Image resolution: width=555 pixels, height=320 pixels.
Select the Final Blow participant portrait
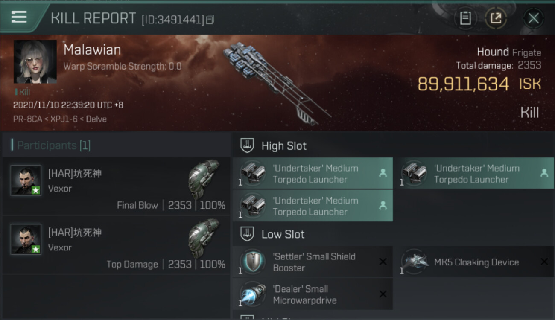click(x=26, y=180)
